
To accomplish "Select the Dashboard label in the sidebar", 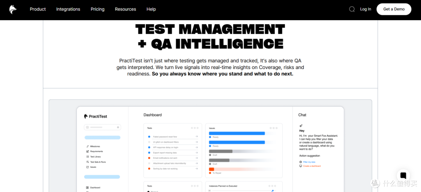I will (95, 188).
